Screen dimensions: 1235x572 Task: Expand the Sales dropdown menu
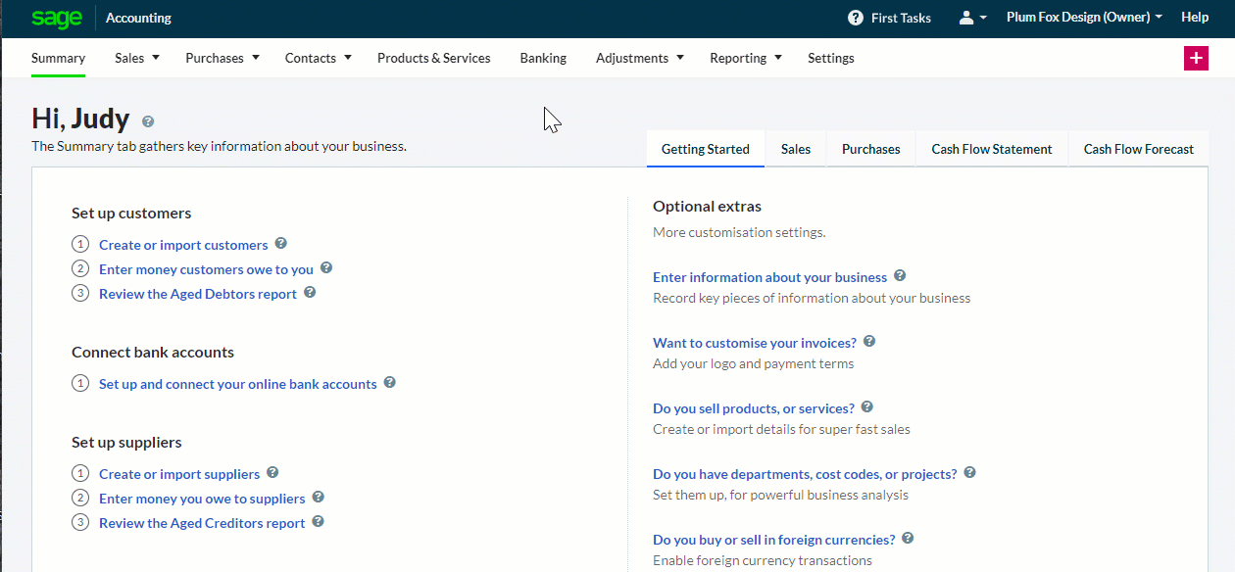pyautogui.click(x=136, y=58)
